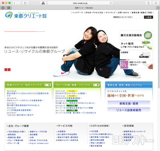
Task: Click the second pinned tab icon 'A'
Action: pos(9,8)
